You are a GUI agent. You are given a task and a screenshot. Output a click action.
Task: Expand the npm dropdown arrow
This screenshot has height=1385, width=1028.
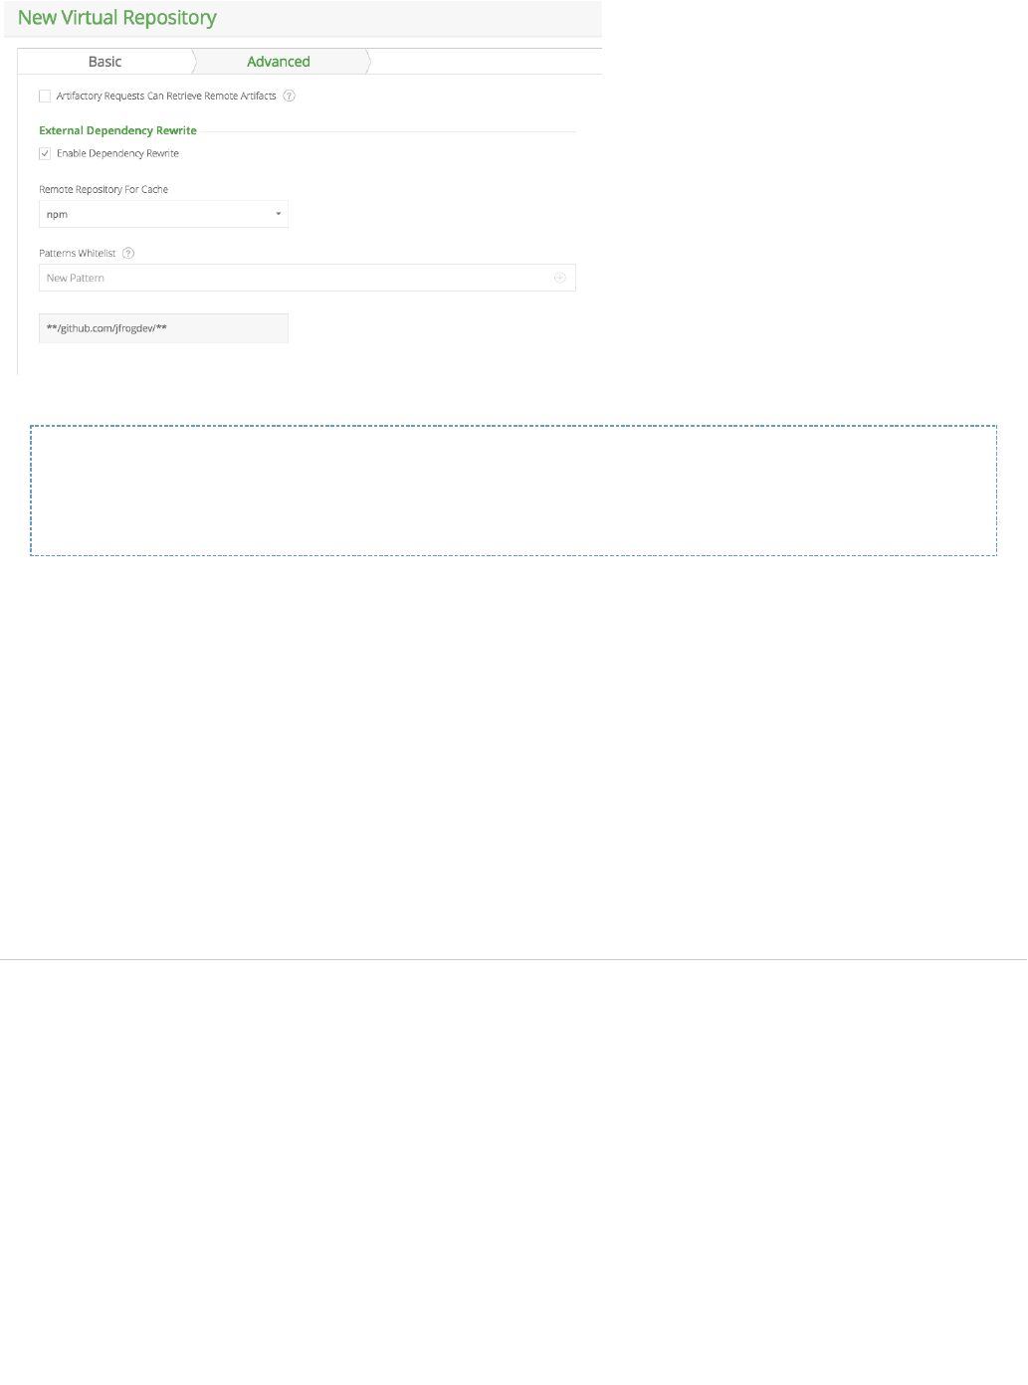coord(279,214)
